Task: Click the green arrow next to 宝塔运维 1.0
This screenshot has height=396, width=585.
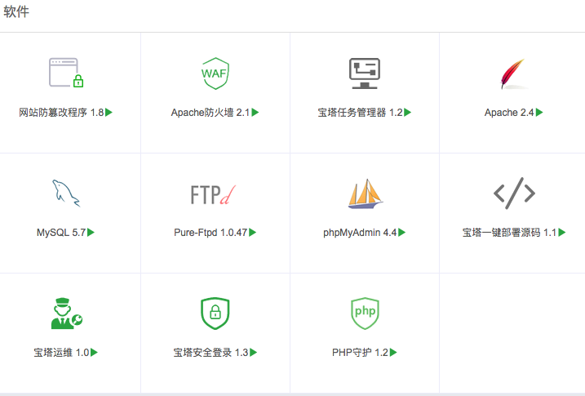Action: click(x=94, y=353)
